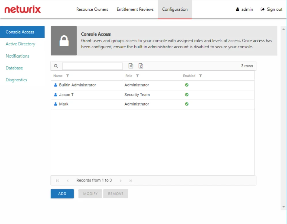The width and height of the screenshot is (287, 224).
Task: Click the Name column header
Action: click(58, 76)
